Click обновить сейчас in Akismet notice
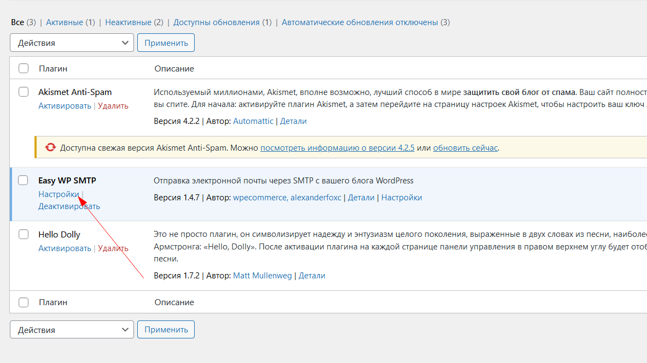Screen dimensions: 647x363 tap(465, 148)
